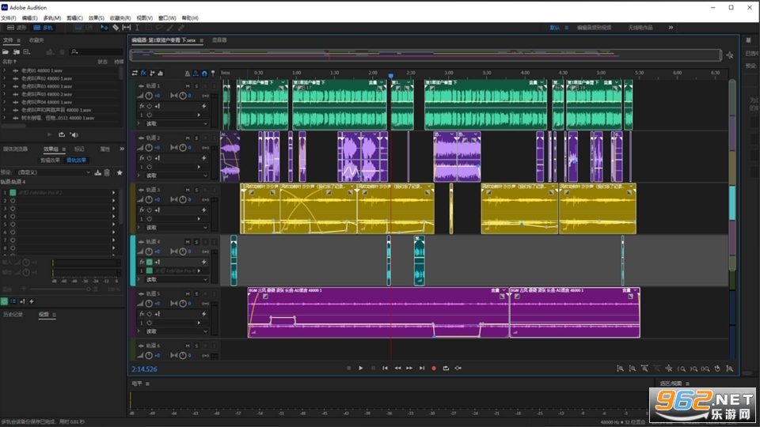The height and width of the screenshot is (427, 760).
Task: Toggle green fx power on track 4
Action: click(150, 262)
